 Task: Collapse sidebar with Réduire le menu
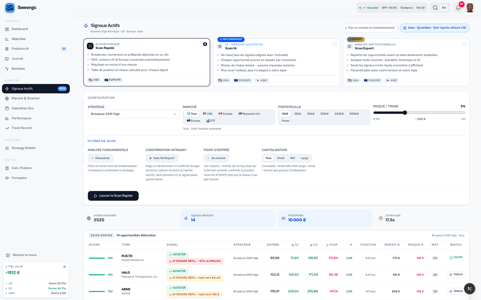(x=21, y=255)
